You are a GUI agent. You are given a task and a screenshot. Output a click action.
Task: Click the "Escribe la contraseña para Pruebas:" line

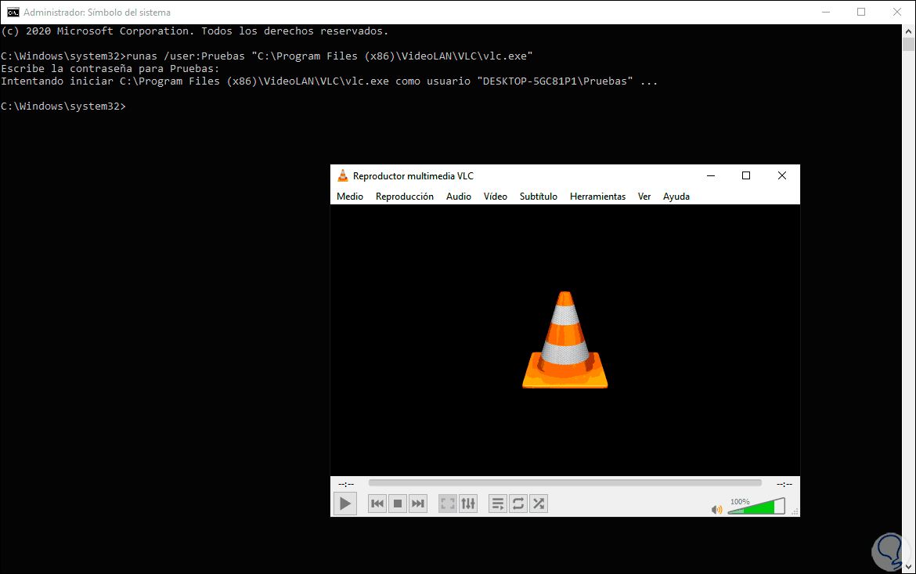point(110,68)
